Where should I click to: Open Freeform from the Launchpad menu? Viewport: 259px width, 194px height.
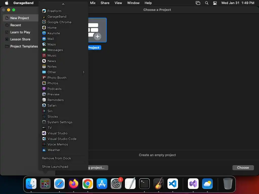63,11
